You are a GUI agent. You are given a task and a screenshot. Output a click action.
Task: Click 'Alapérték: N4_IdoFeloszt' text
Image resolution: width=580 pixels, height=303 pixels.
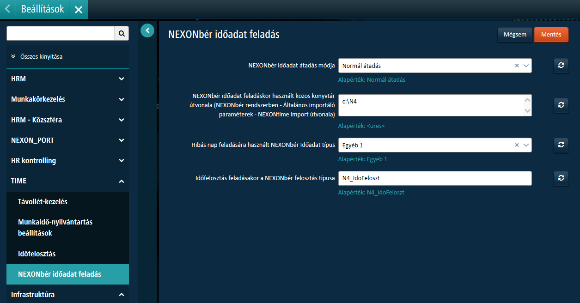coord(371,192)
